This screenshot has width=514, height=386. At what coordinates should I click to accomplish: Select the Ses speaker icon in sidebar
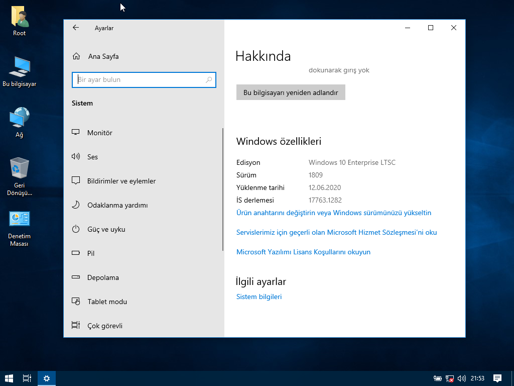pos(76,156)
